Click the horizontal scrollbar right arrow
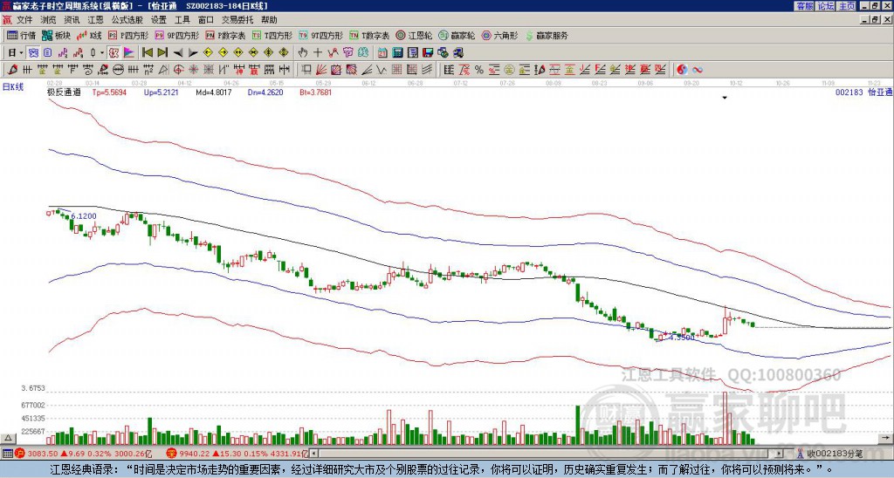Image resolution: width=894 pixels, height=478 pixels. tap(780, 454)
